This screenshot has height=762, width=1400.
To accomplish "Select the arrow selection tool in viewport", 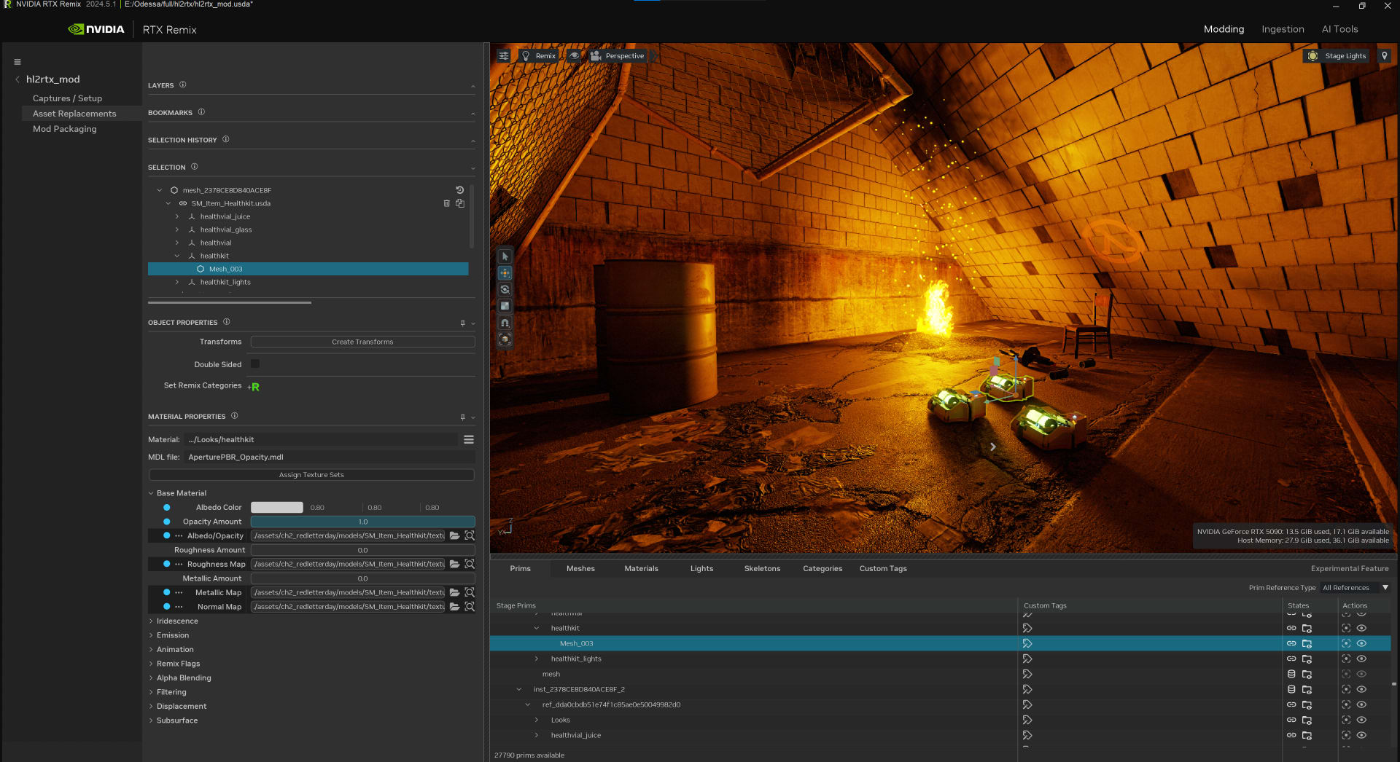I will [x=505, y=256].
